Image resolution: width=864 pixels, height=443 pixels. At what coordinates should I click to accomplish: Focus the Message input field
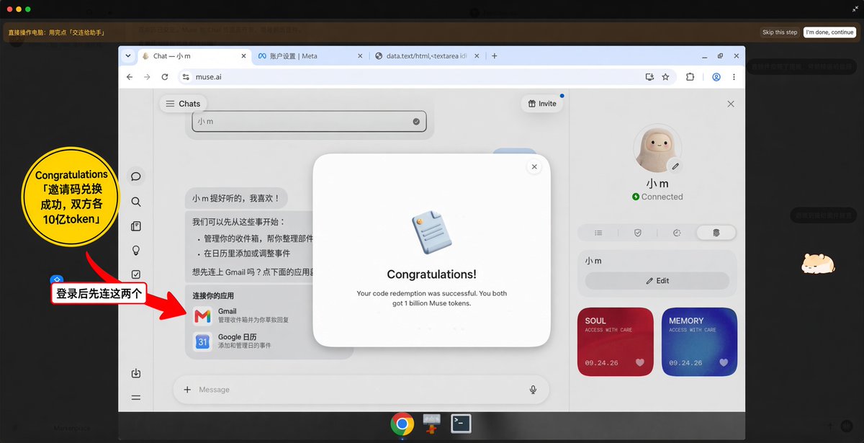tap(360, 390)
